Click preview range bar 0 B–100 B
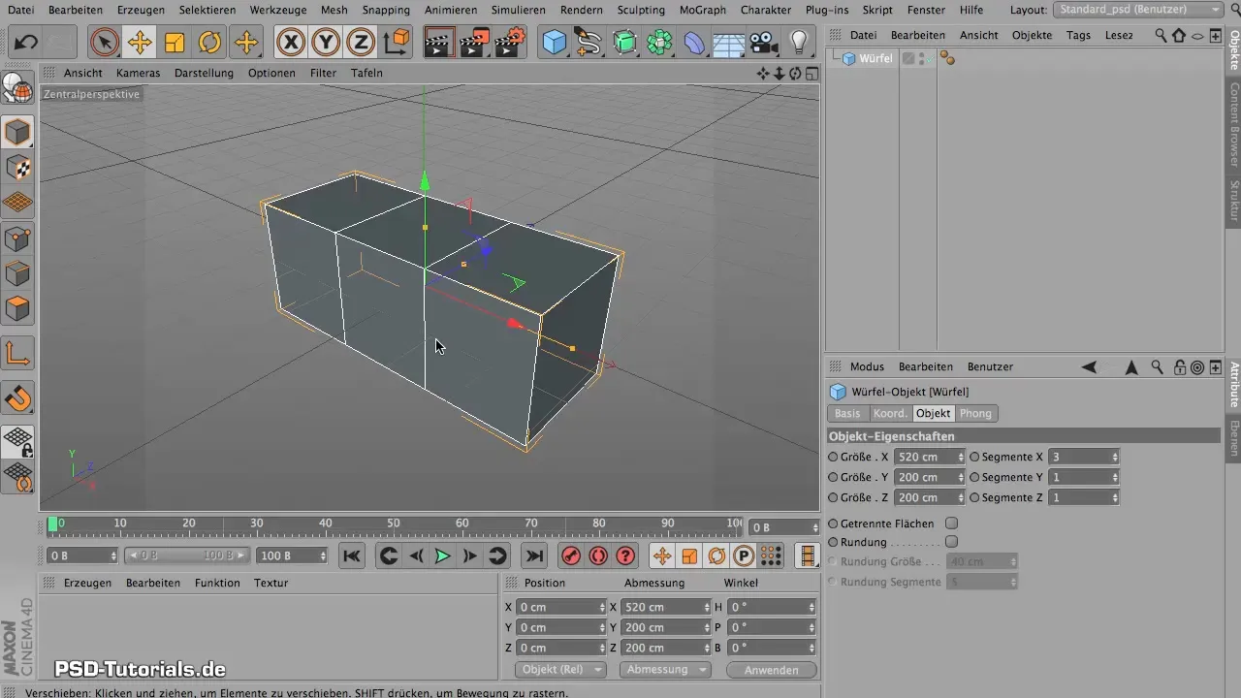 [186, 555]
